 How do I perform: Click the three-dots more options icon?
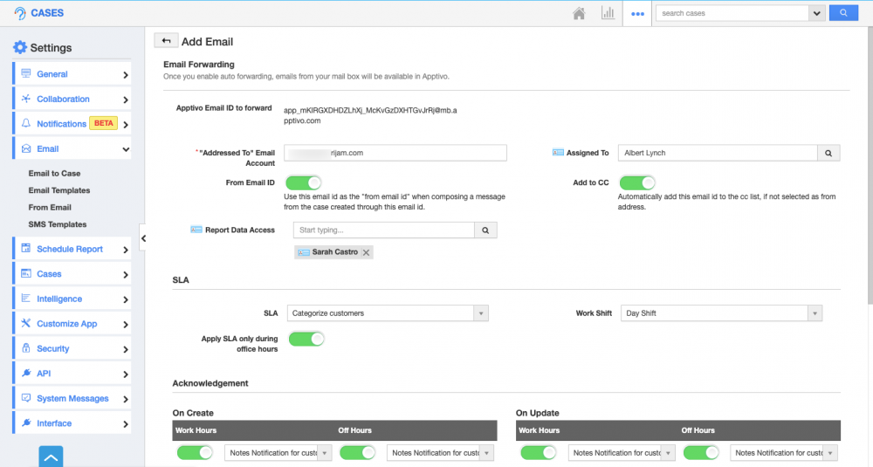pos(637,14)
